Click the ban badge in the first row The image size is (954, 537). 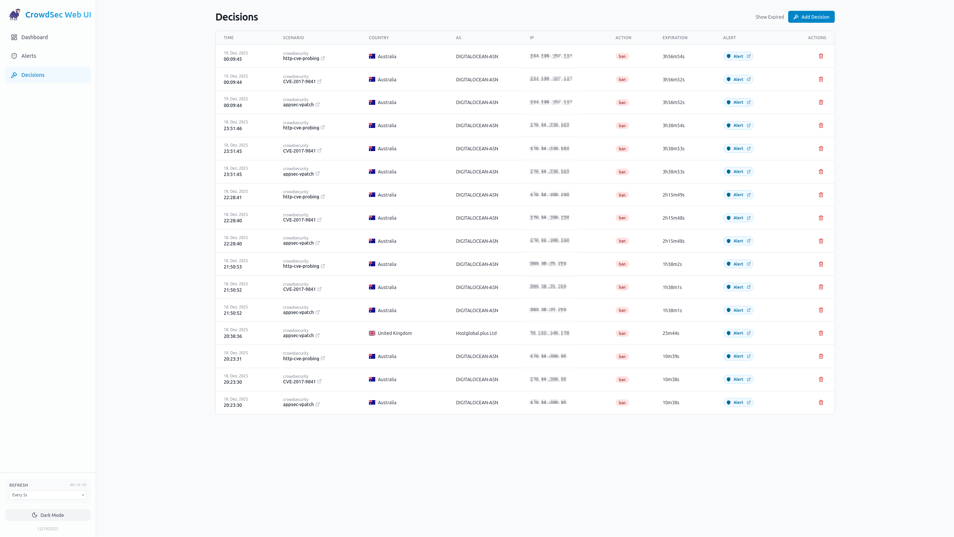tap(622, 57)
